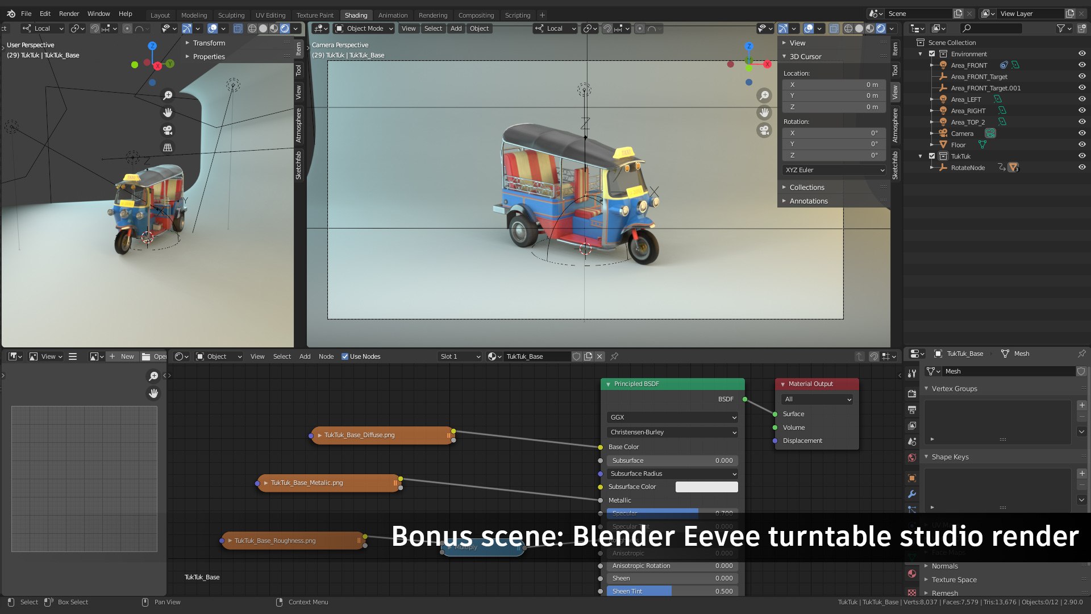The height and width of the screenshot is (614, 1091).
Task: Open the Material Output target All dropdown
Action: 817,399
